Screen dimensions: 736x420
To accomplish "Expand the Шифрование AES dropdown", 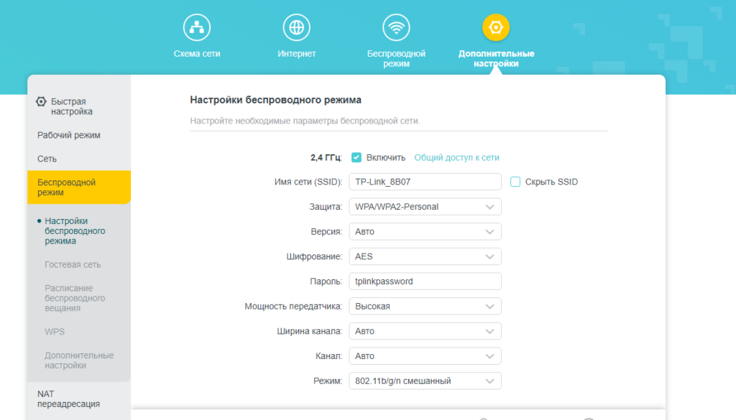I will point(425,256).
